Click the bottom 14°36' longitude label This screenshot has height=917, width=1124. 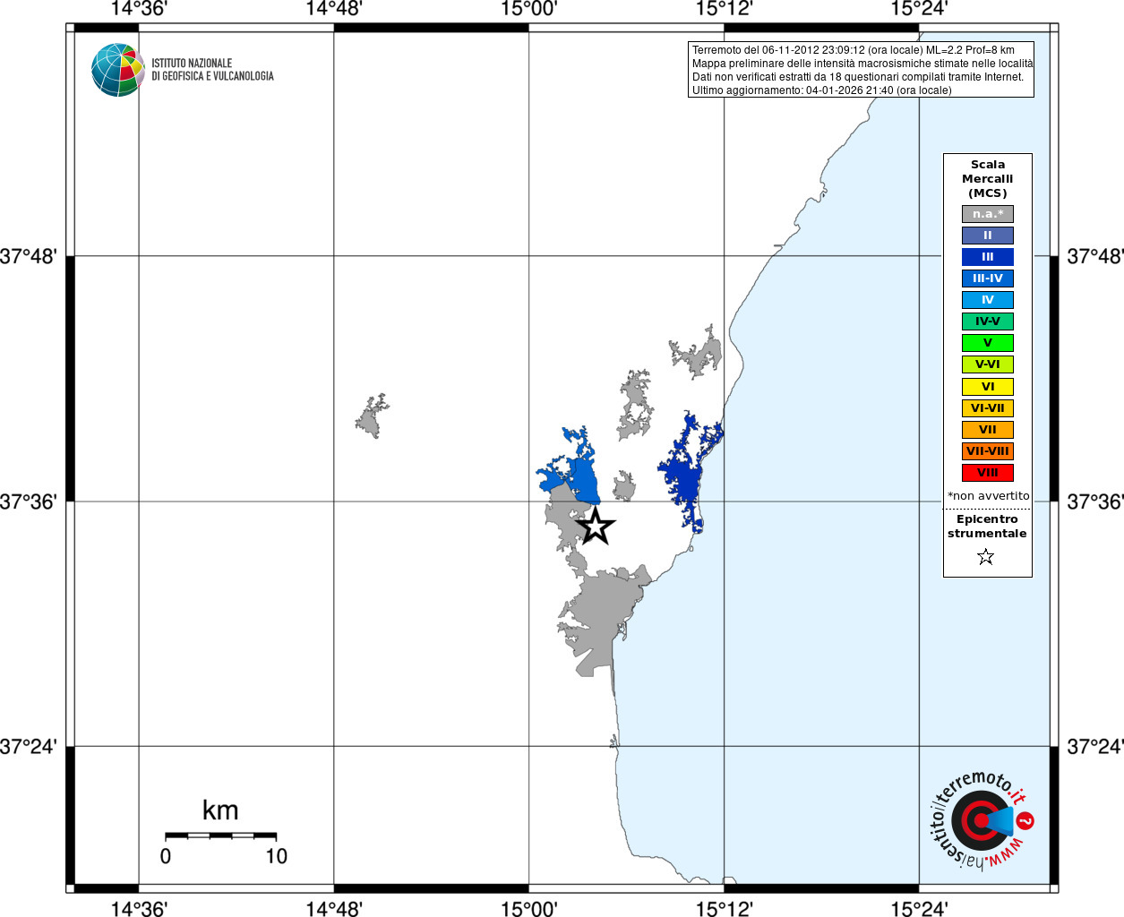point(139,909)
